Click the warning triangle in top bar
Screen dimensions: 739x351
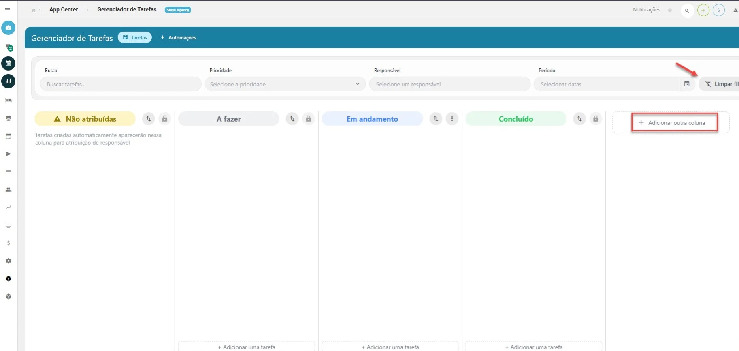coord(735,11)
